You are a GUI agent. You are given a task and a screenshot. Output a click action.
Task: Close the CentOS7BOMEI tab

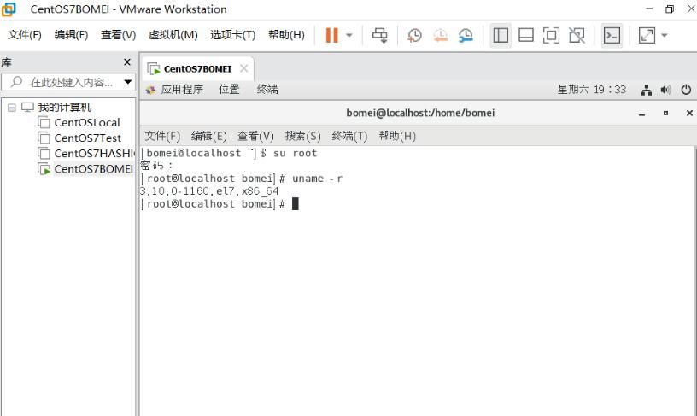pyautogui.click(x=243, y=69)
